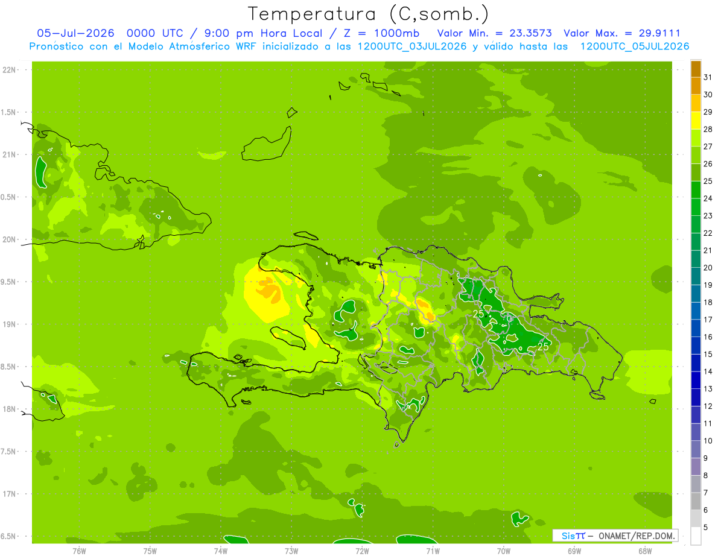The image size is (724, 559).
Task: Click the "17N" latitude axis label
Action: pyautogui.click(x=9, y=494)
